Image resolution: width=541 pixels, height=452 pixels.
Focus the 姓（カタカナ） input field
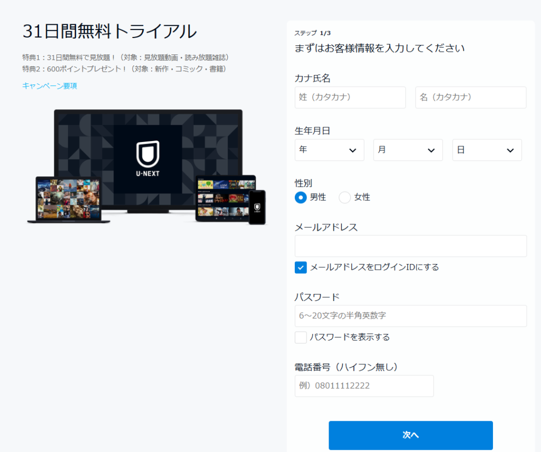350,98
